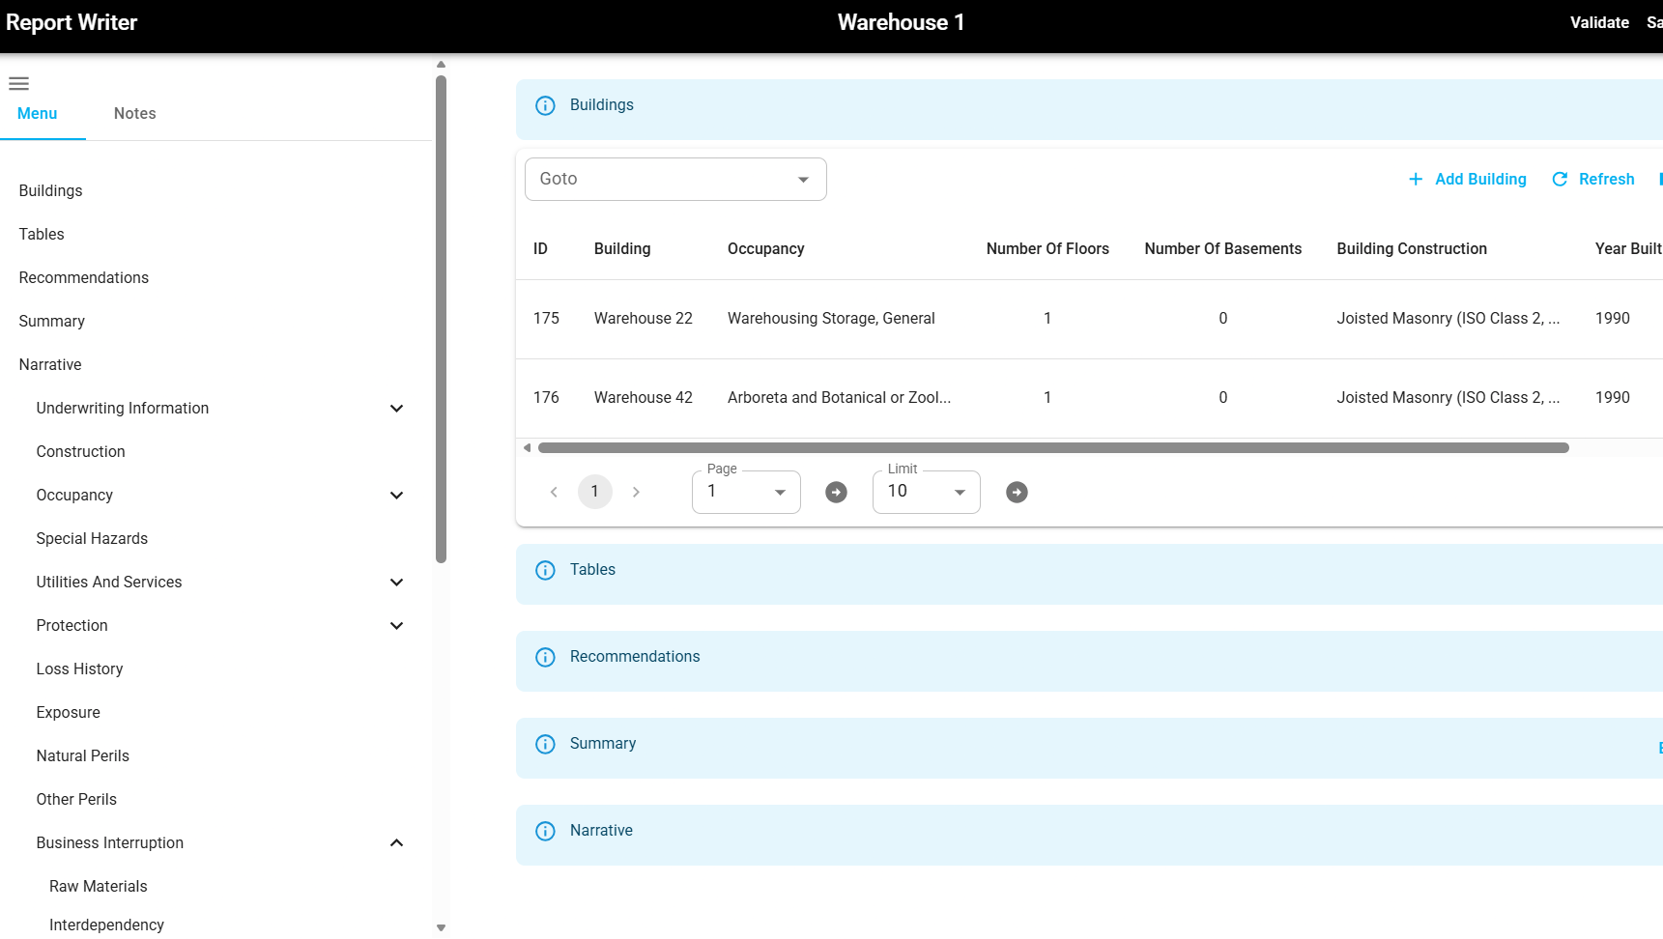Viewport: 1663px width, 939px height.
Task: Click the Narrative section info icon
Action: point(545,831)
